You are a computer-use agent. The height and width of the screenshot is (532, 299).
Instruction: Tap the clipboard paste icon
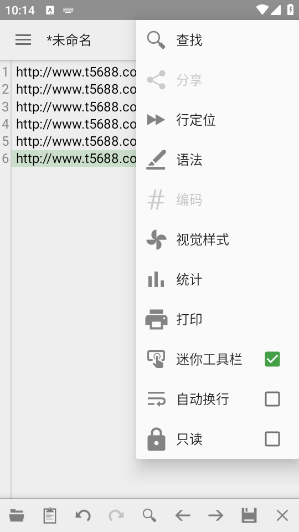coord(50,515)
